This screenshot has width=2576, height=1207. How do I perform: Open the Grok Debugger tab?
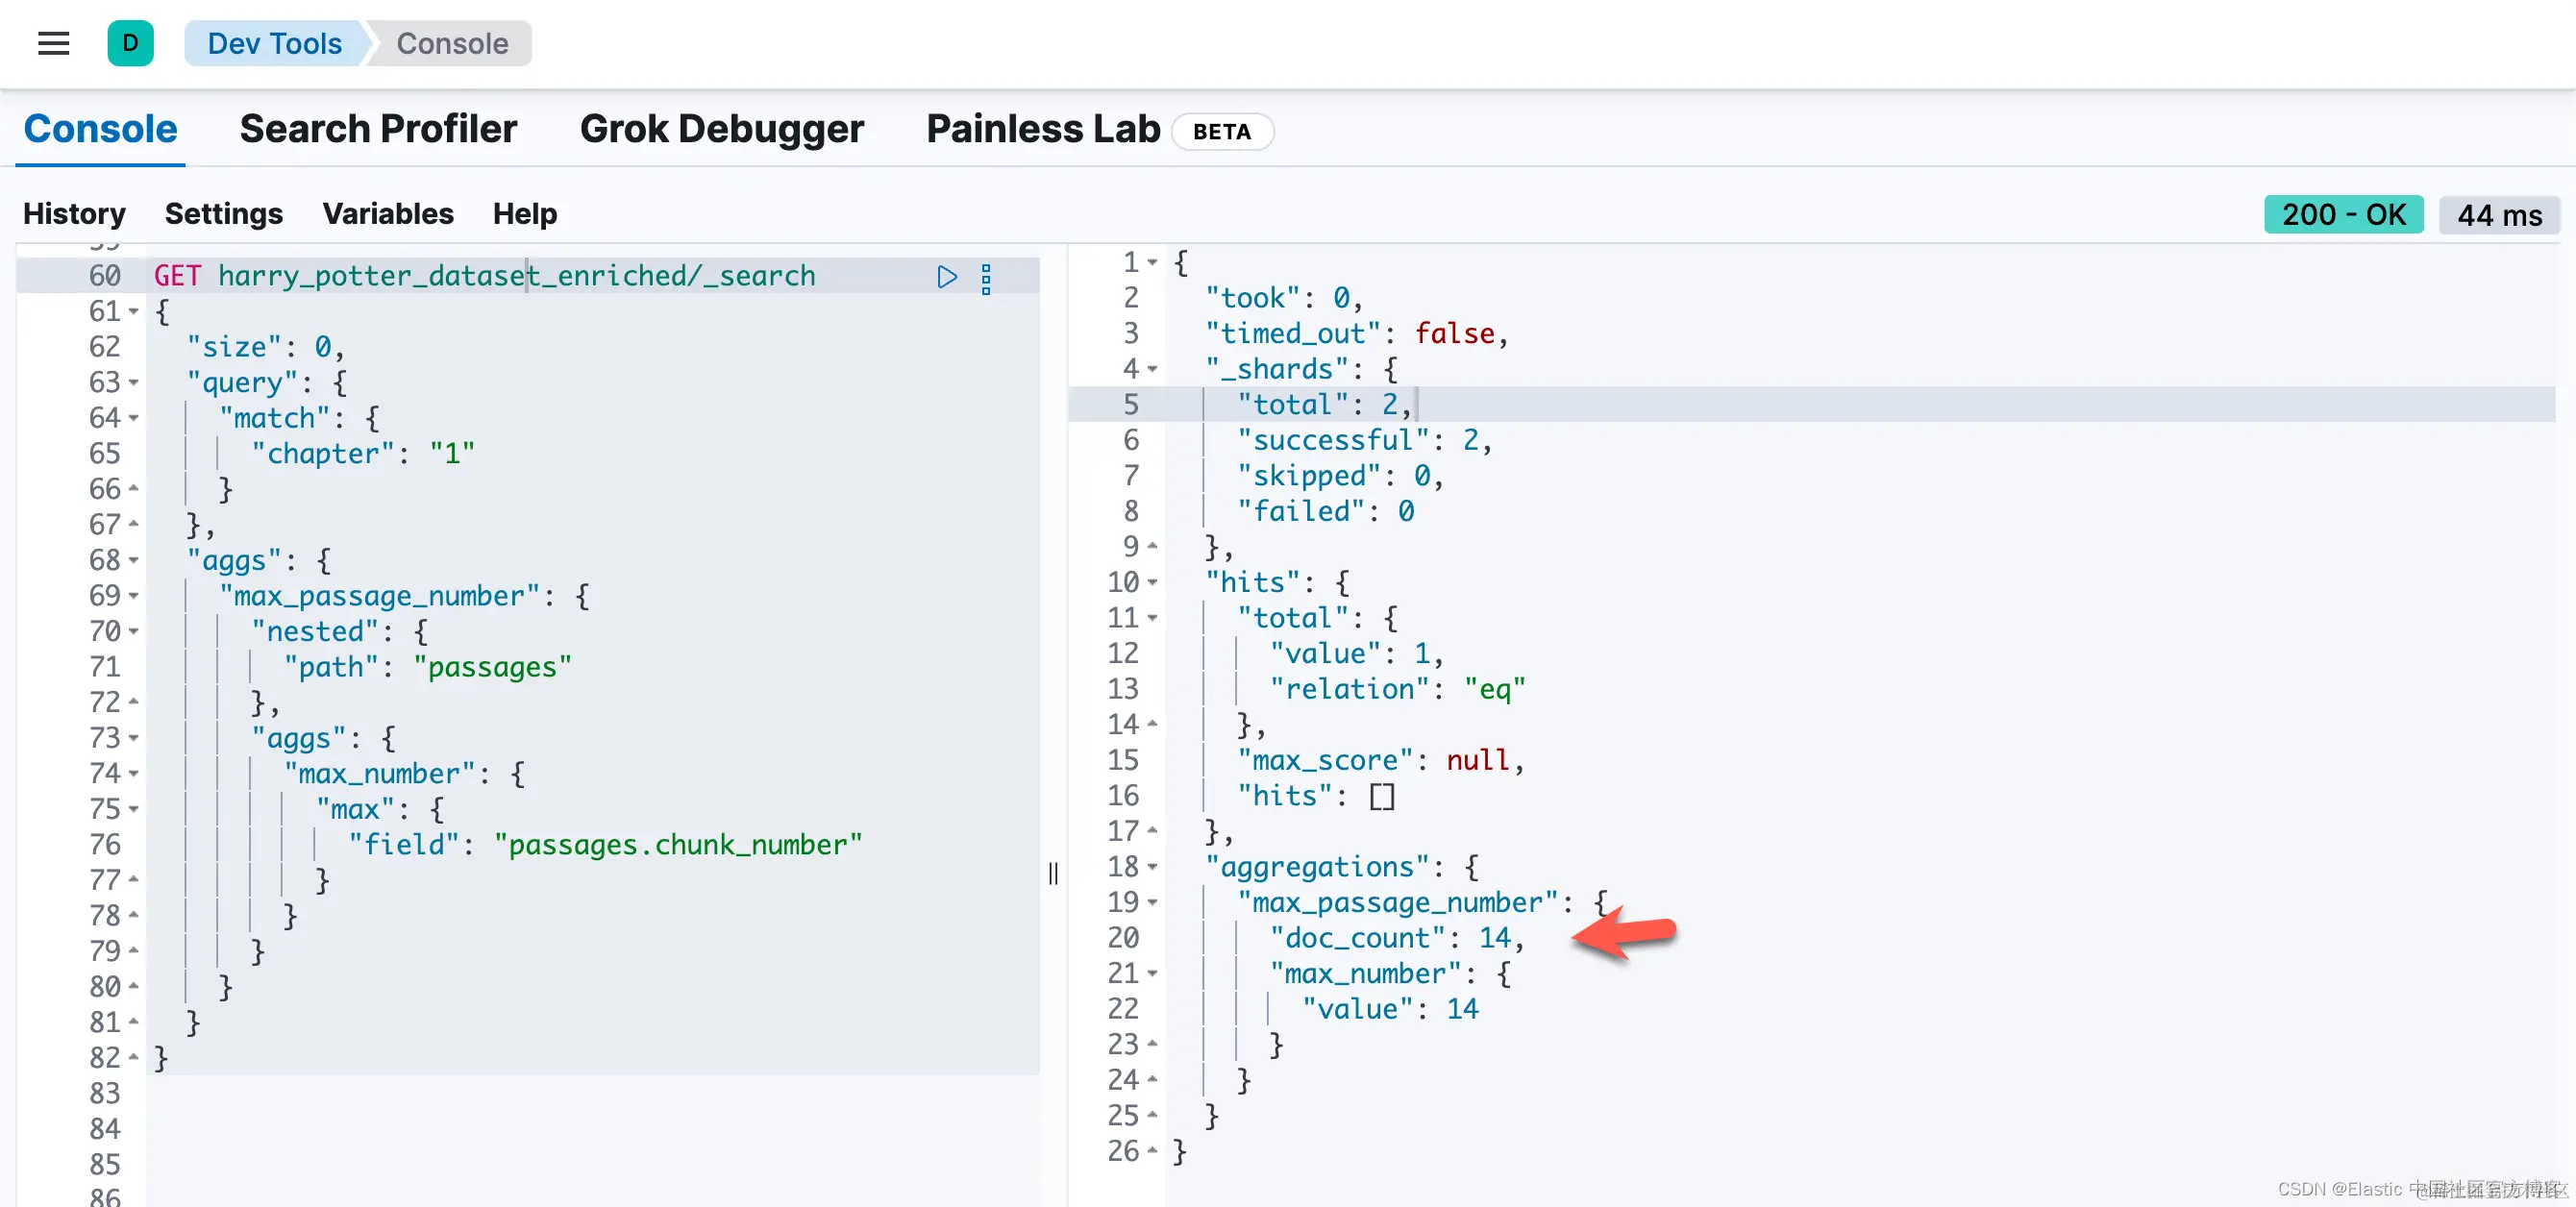[x=721, y=129]
